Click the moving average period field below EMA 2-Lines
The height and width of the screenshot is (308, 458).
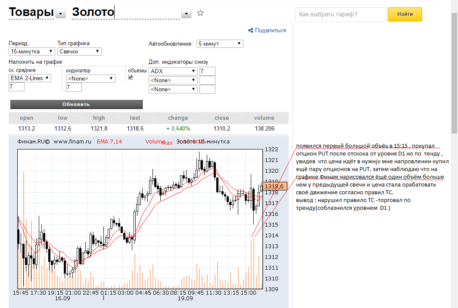click(x=16, y=87)
